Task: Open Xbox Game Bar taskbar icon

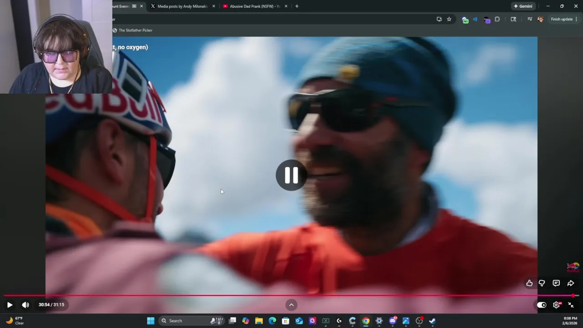Action: [326, 321]
